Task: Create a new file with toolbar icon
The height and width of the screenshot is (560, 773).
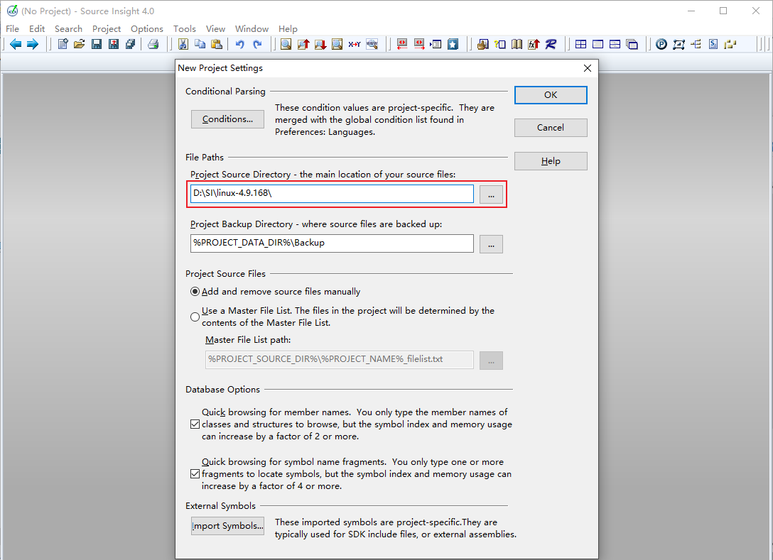Action: pos(63,44)
